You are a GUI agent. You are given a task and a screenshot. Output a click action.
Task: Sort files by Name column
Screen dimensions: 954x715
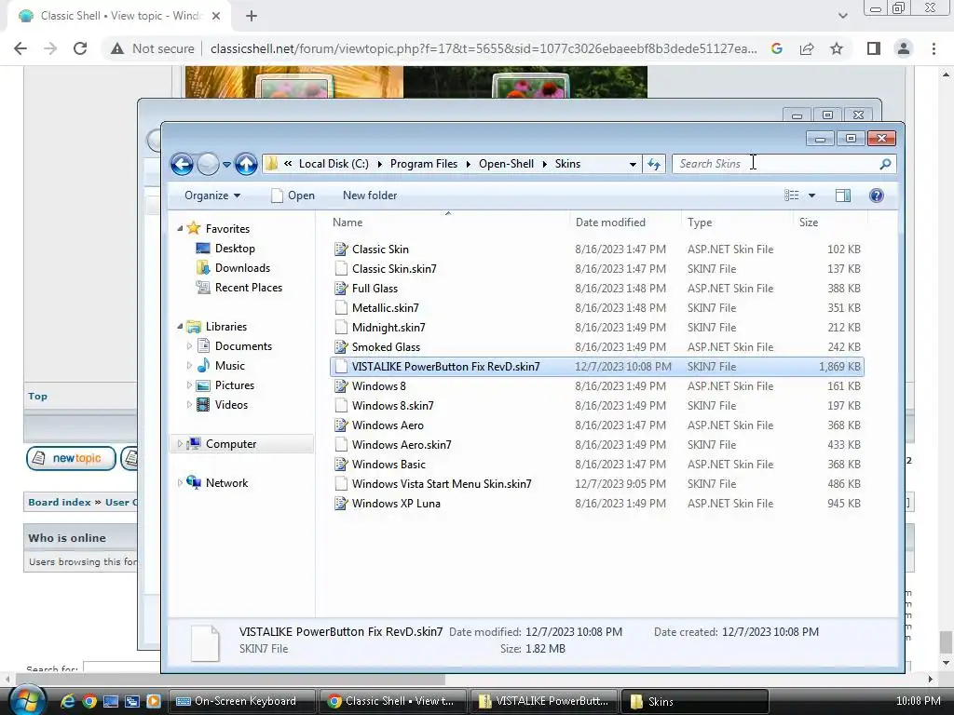pyautogui.click(x=348, y=223)
